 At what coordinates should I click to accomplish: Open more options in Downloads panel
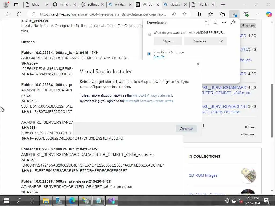224,23
